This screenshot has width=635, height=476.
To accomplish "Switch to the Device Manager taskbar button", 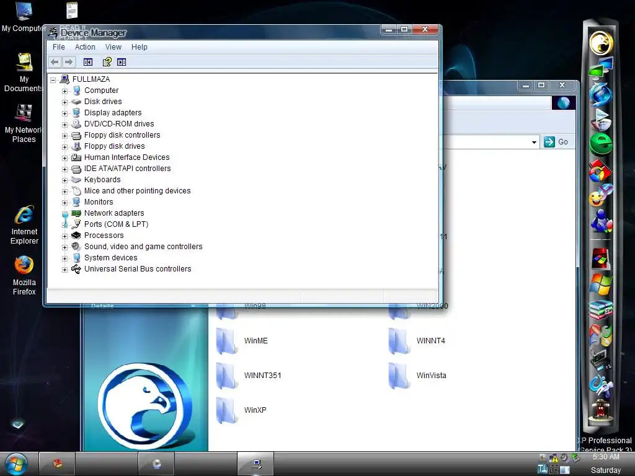I will pos(255,464).
